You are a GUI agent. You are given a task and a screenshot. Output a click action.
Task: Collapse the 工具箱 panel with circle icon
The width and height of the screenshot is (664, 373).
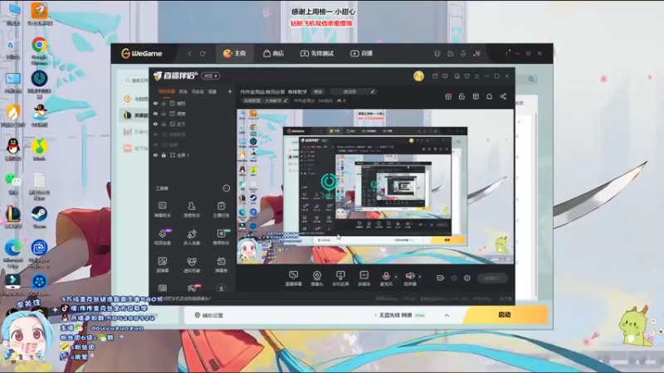click(x=227, y=188)
